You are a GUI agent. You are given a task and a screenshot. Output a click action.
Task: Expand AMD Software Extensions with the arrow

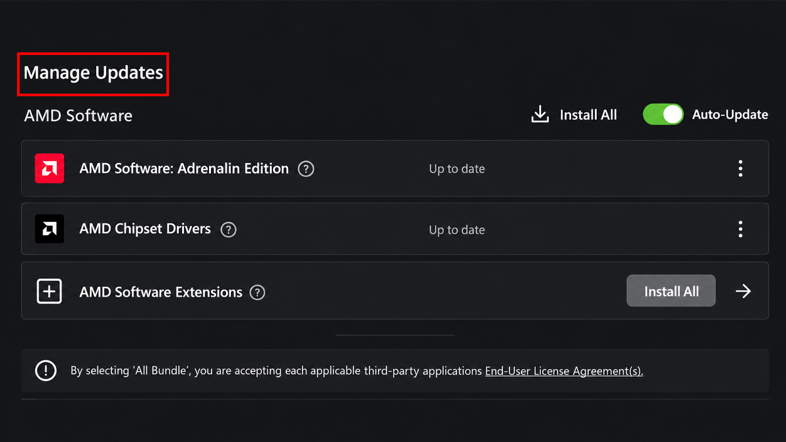[x=743, y=291]
